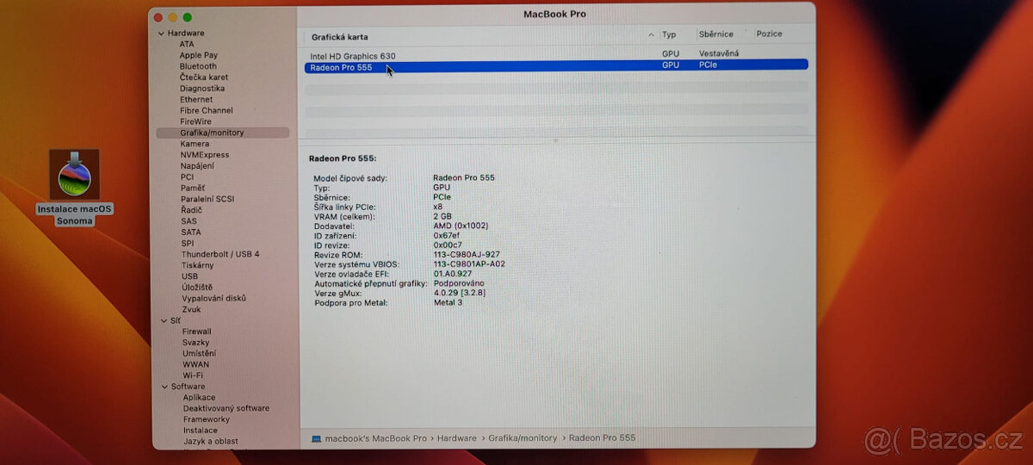Click the Radeon Pro 555: details heading
Viewport: 1033px width, 465px height.
pos(343,158)
